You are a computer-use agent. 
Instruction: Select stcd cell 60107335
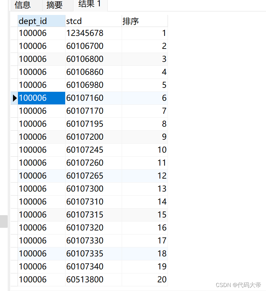[93, 253]
